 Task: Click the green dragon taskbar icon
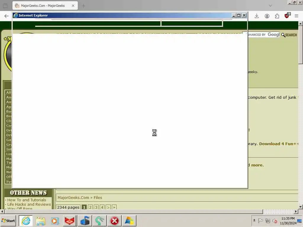[x=99, y=220]
